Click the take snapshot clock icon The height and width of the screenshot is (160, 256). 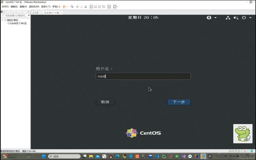point(77,7)
